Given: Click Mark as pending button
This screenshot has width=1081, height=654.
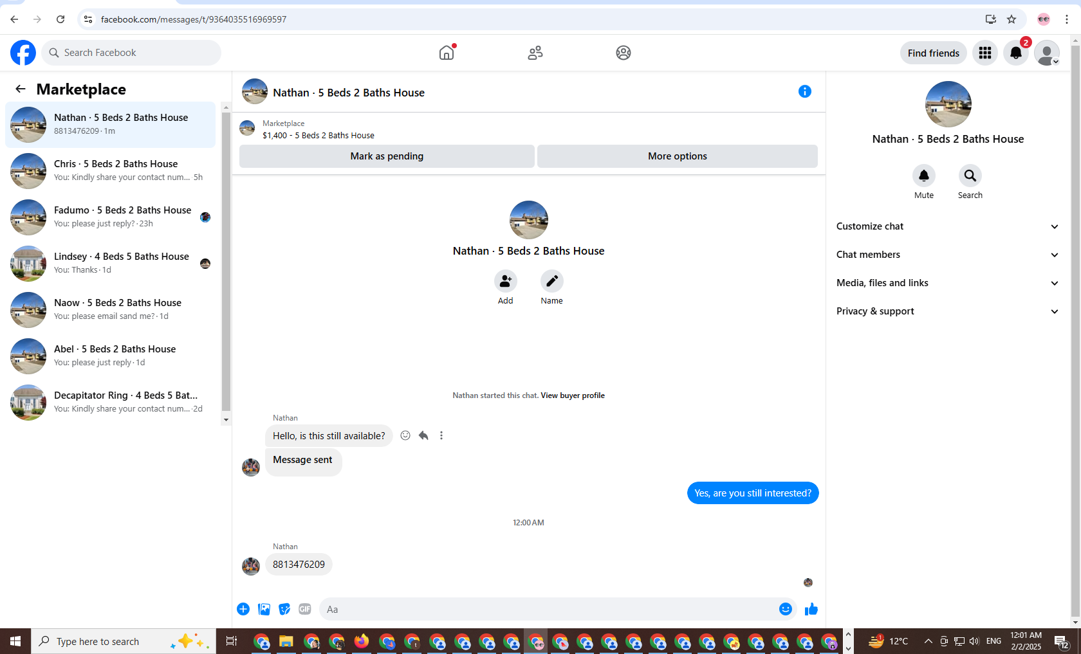Looking at the screenshot, I should click(387, 156).
